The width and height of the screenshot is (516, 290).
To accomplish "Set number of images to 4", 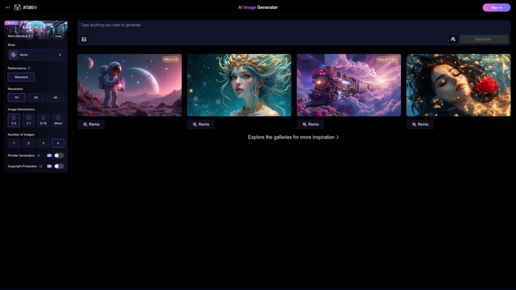I will [x=58, y=143].
